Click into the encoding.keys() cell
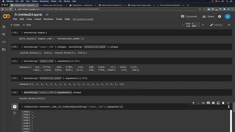Viewport: 235px width, 132px height. click(122, 33)
